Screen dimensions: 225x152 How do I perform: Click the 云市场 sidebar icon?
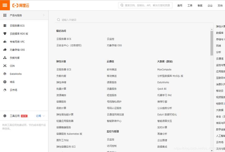(5, 90)
